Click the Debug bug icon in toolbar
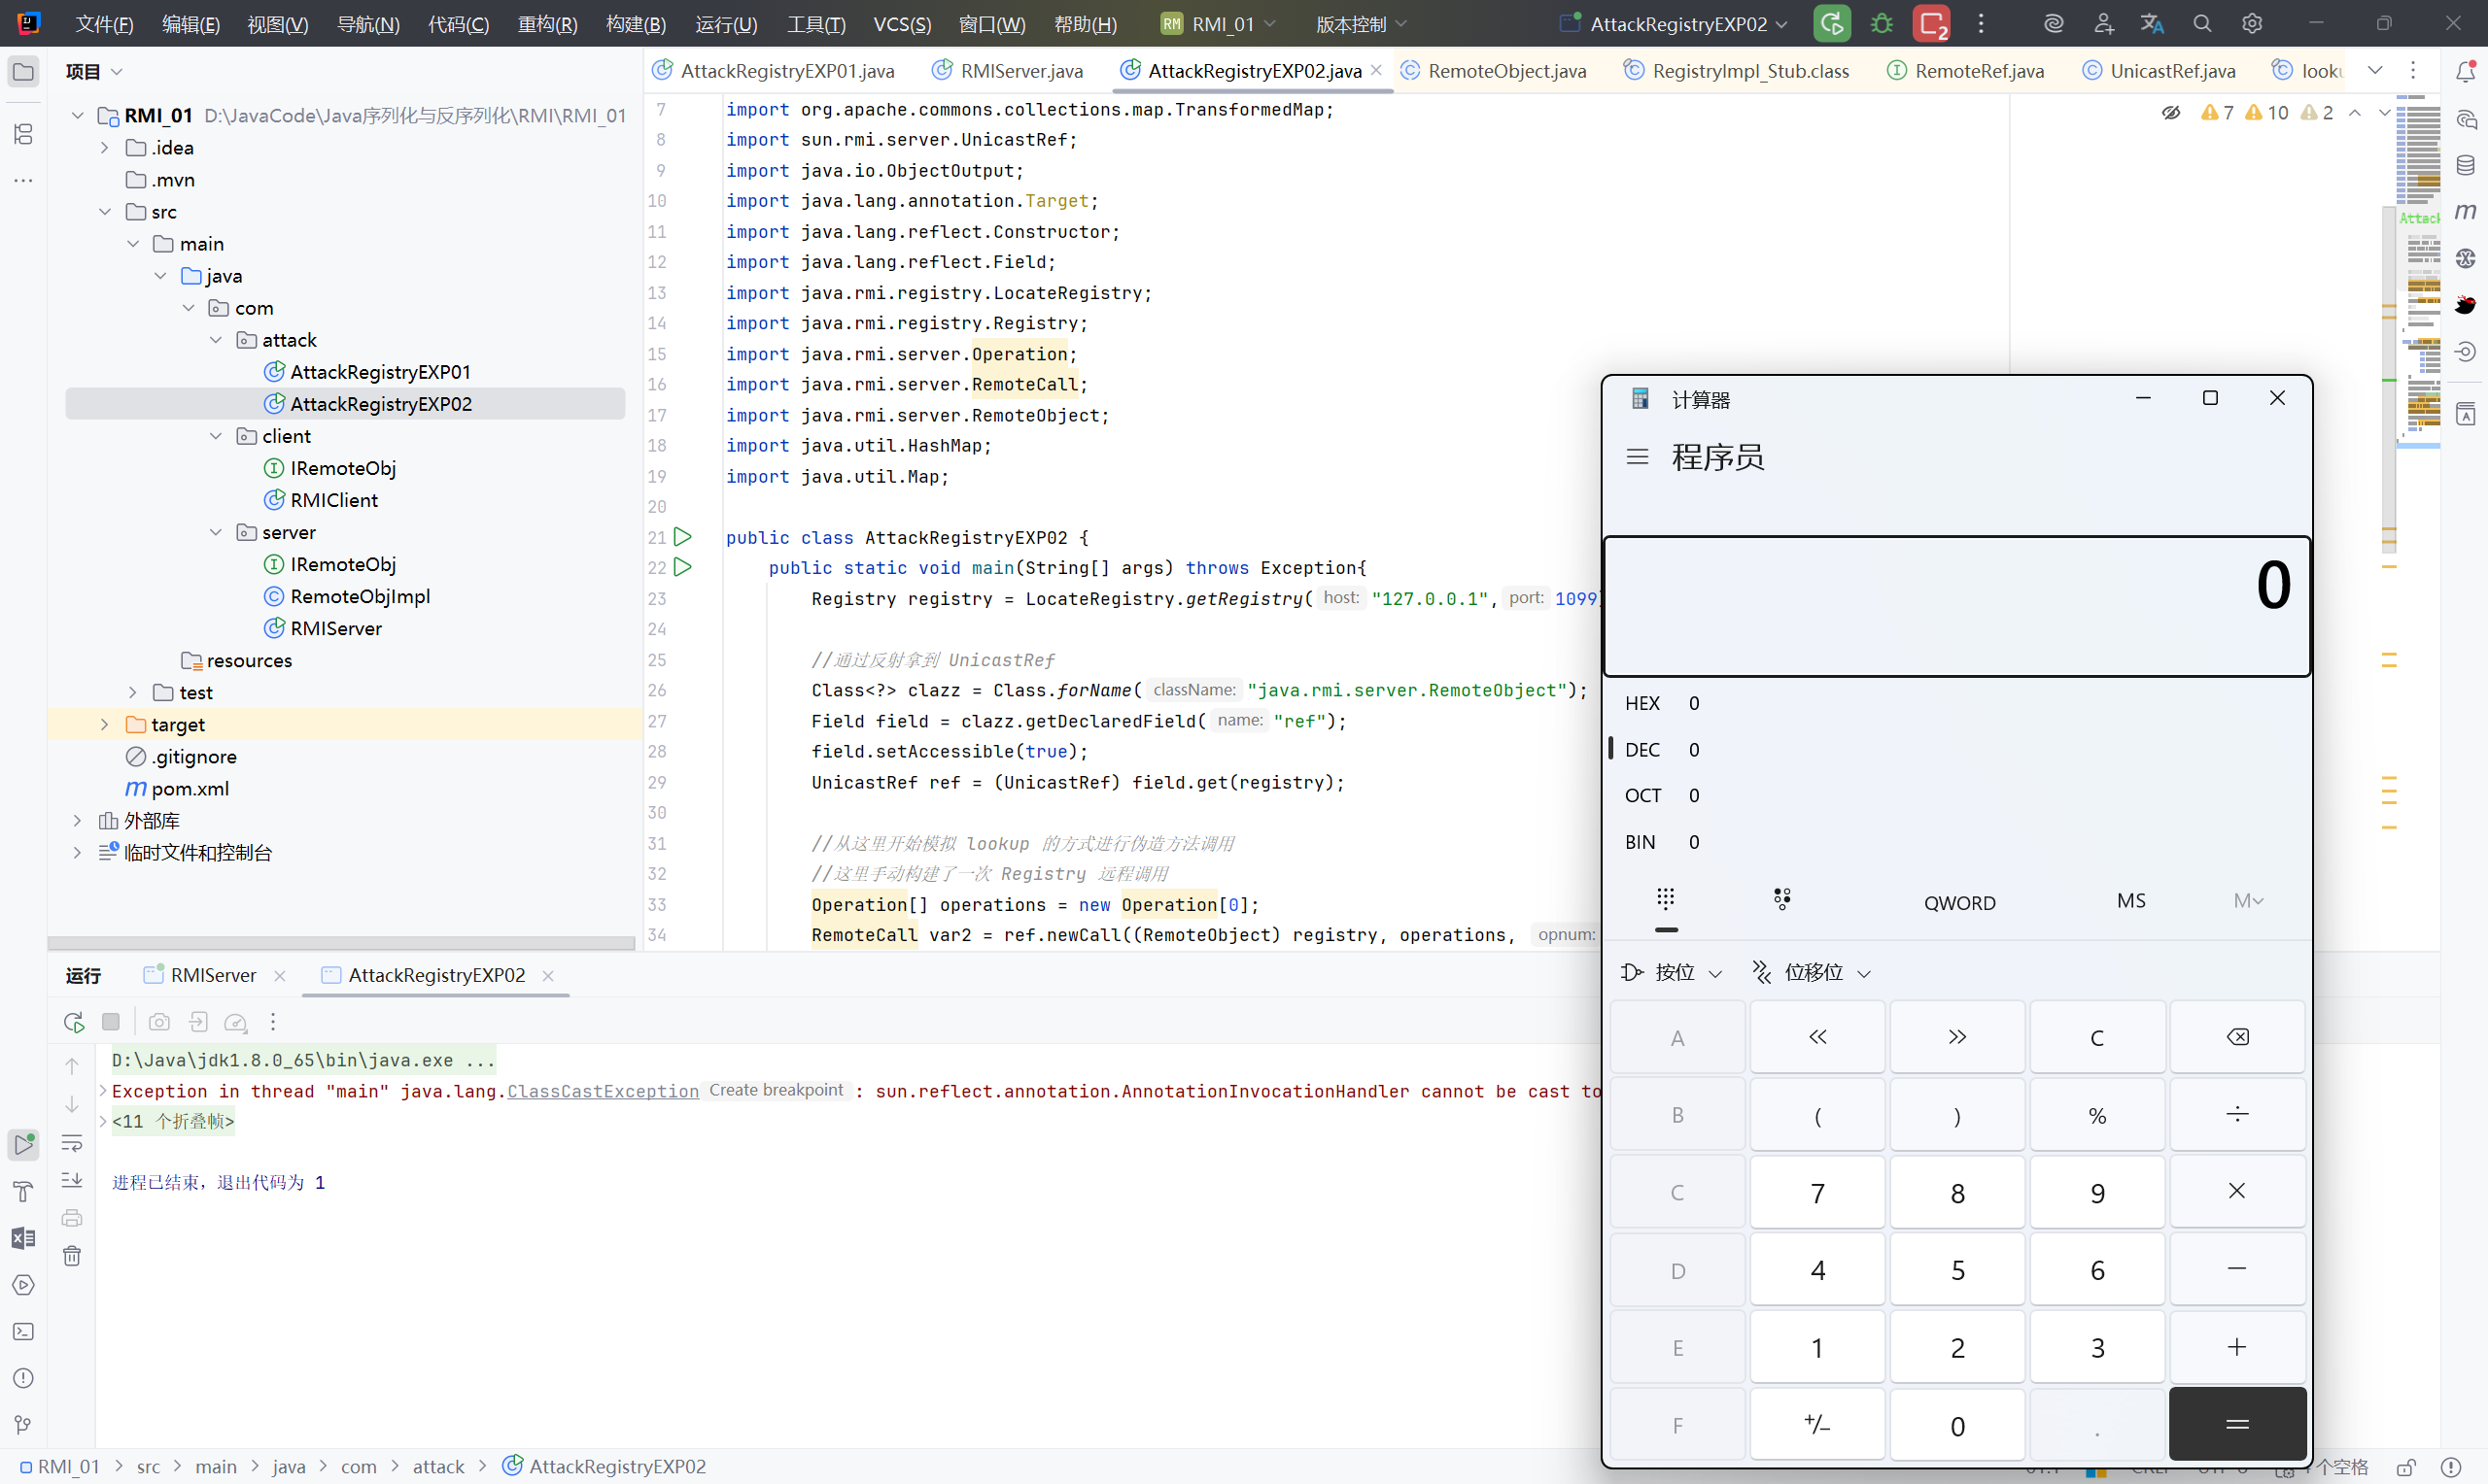This screenshot has width=2488, height=1484. 1881,24
